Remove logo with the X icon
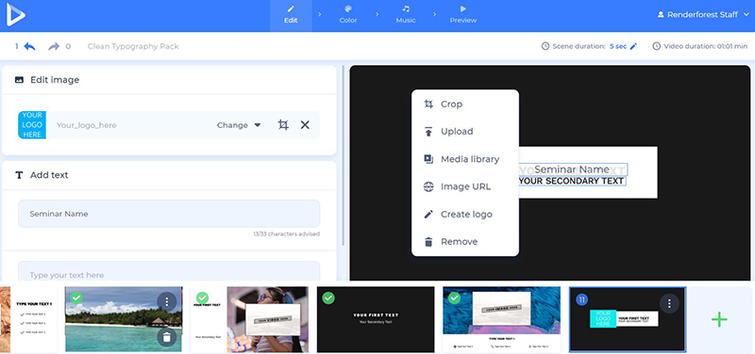The image size is (755, 354). pyautogui.click(x=305, y=125)
